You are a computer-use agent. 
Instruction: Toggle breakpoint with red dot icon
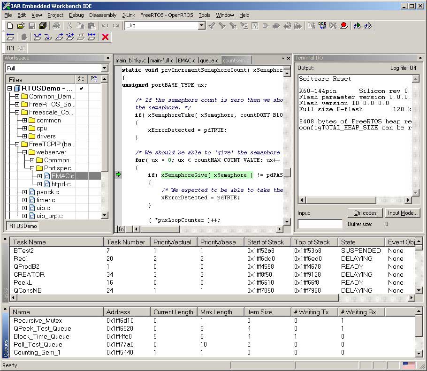(x=343, y=26)
